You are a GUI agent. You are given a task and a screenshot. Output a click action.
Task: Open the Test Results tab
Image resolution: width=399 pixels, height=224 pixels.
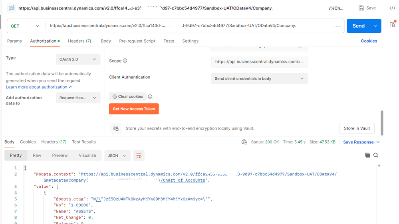click(84, 142)
